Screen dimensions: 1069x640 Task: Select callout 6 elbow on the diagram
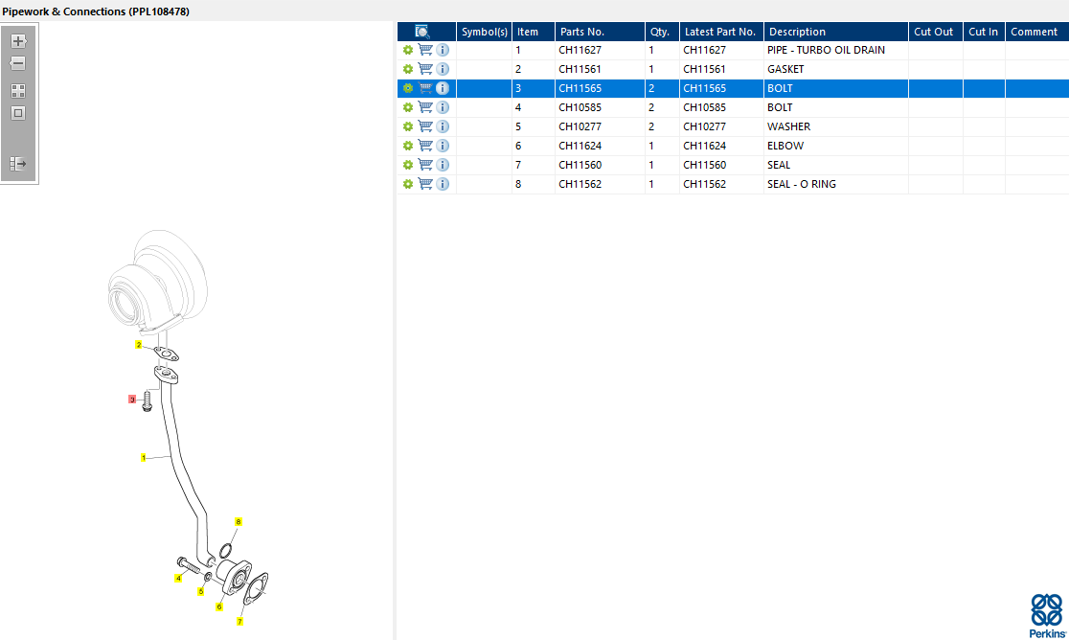coord(219,606)
